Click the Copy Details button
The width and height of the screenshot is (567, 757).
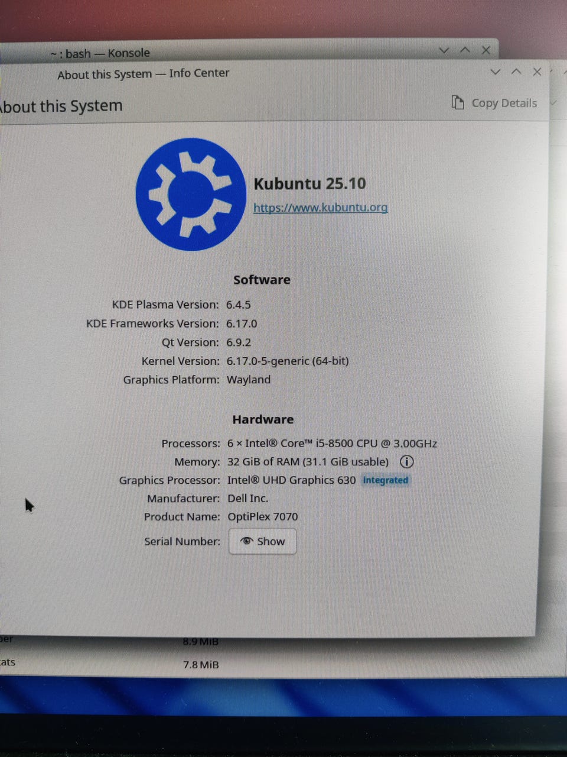tap(494, 103)
